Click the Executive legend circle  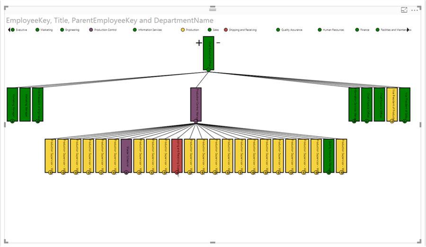coord(13,30)
